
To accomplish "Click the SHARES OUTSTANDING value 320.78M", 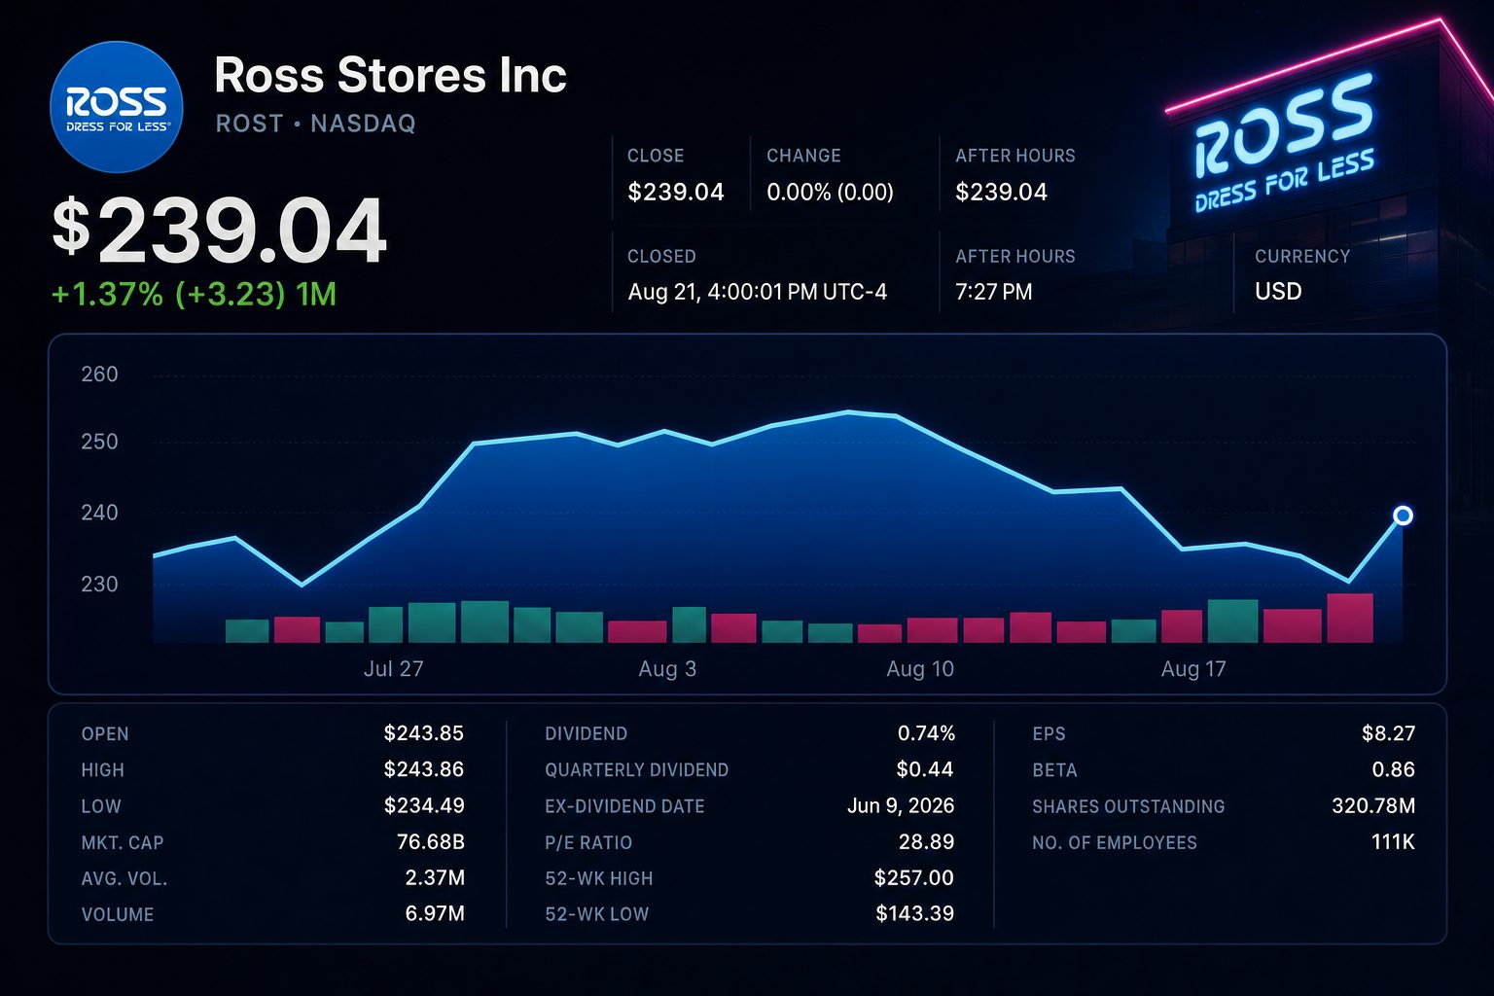I will click(x=1373, y=805).
